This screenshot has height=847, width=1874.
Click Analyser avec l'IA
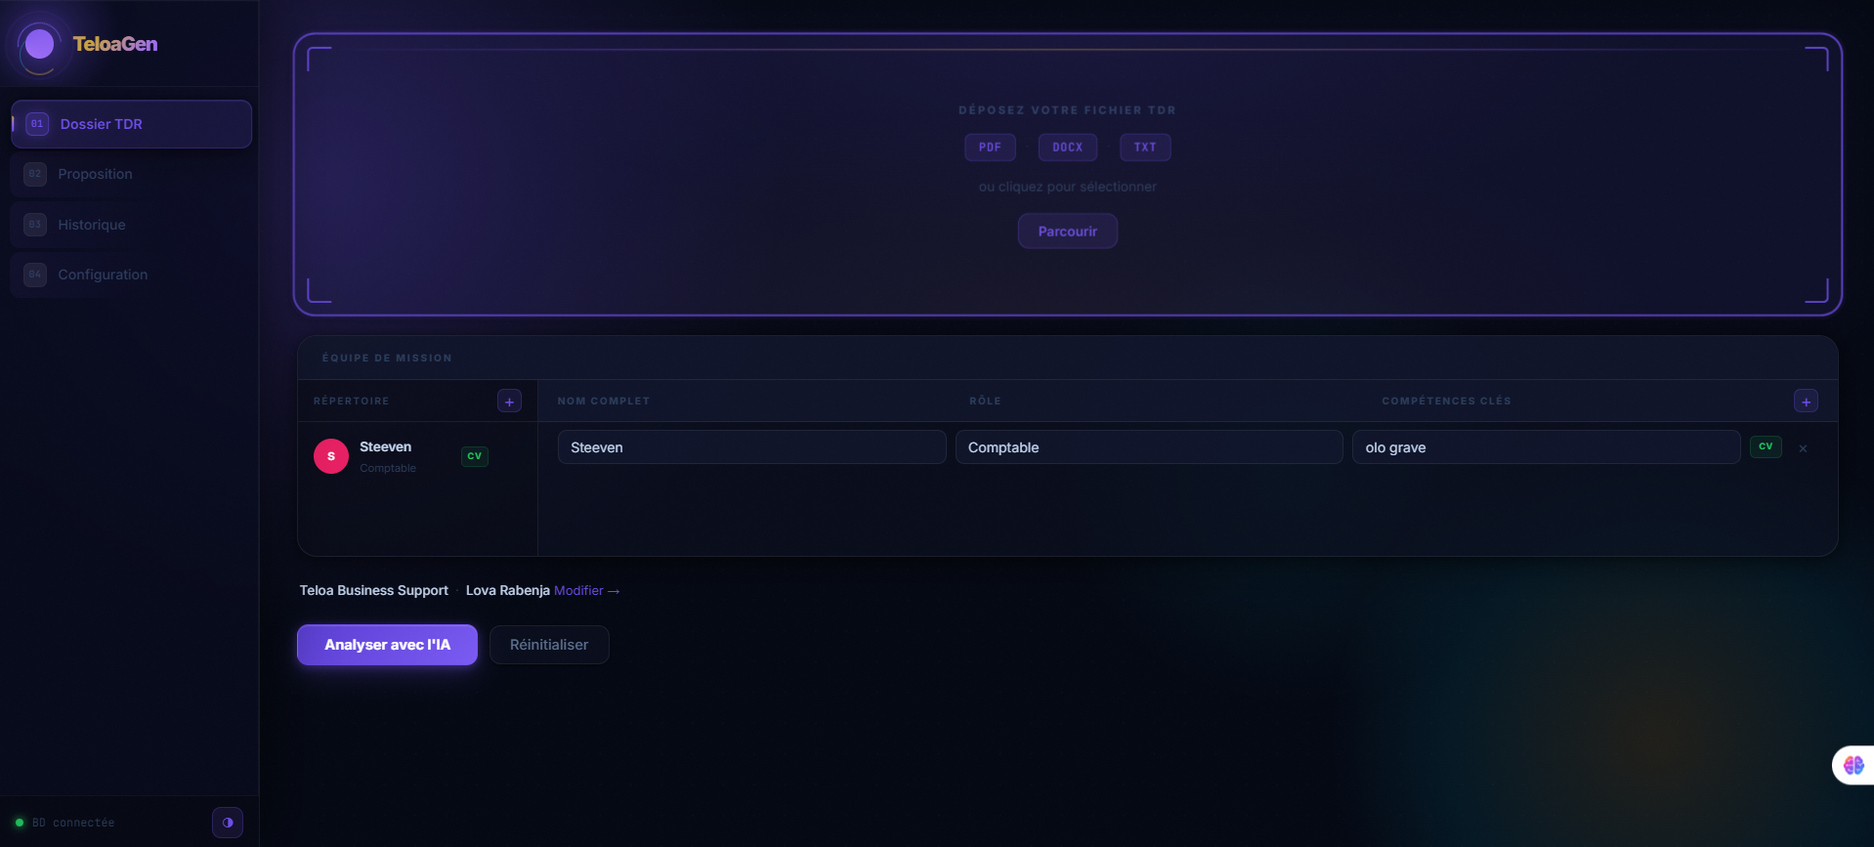[x=387, y=645]
